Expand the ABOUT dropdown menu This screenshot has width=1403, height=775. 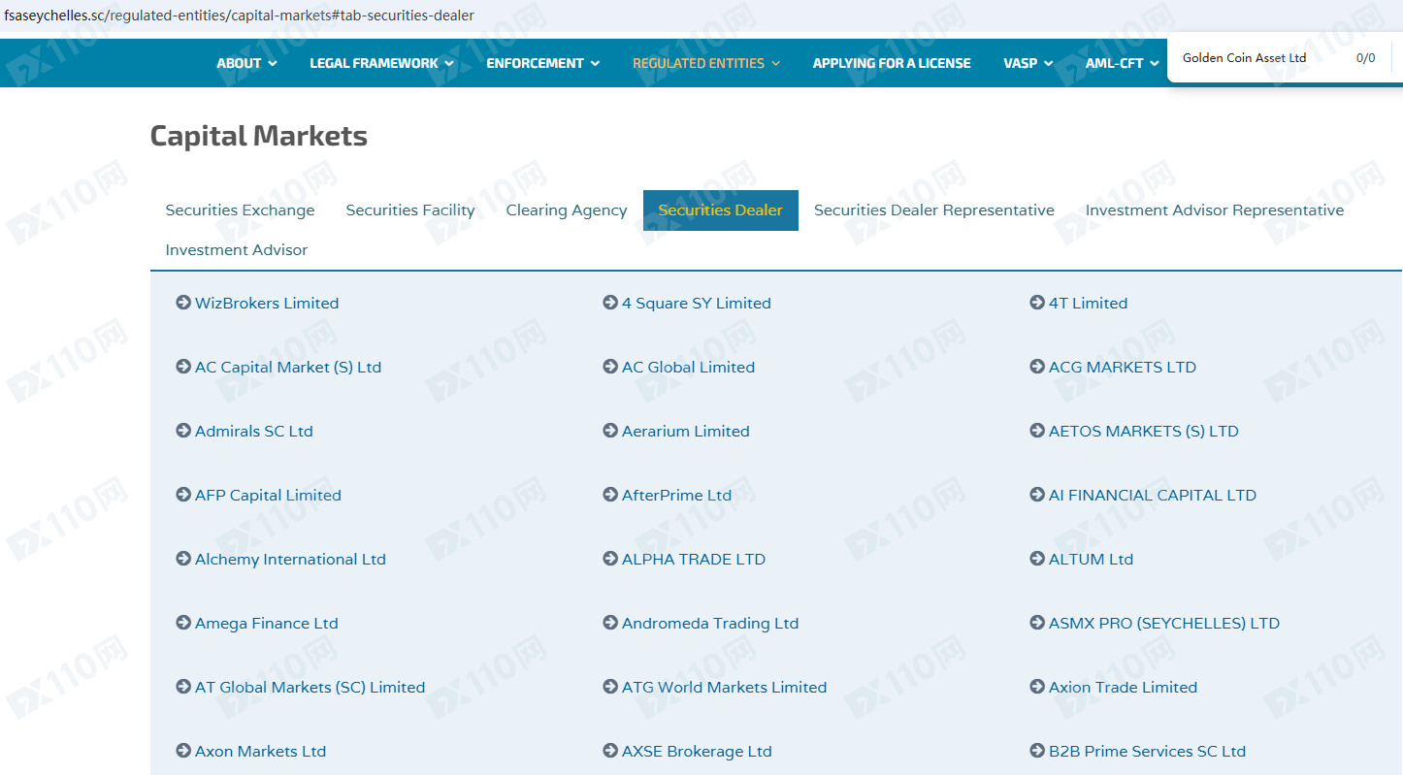[x=246, y=63]
